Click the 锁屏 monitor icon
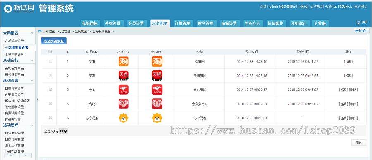 click(x=358, y=23)
